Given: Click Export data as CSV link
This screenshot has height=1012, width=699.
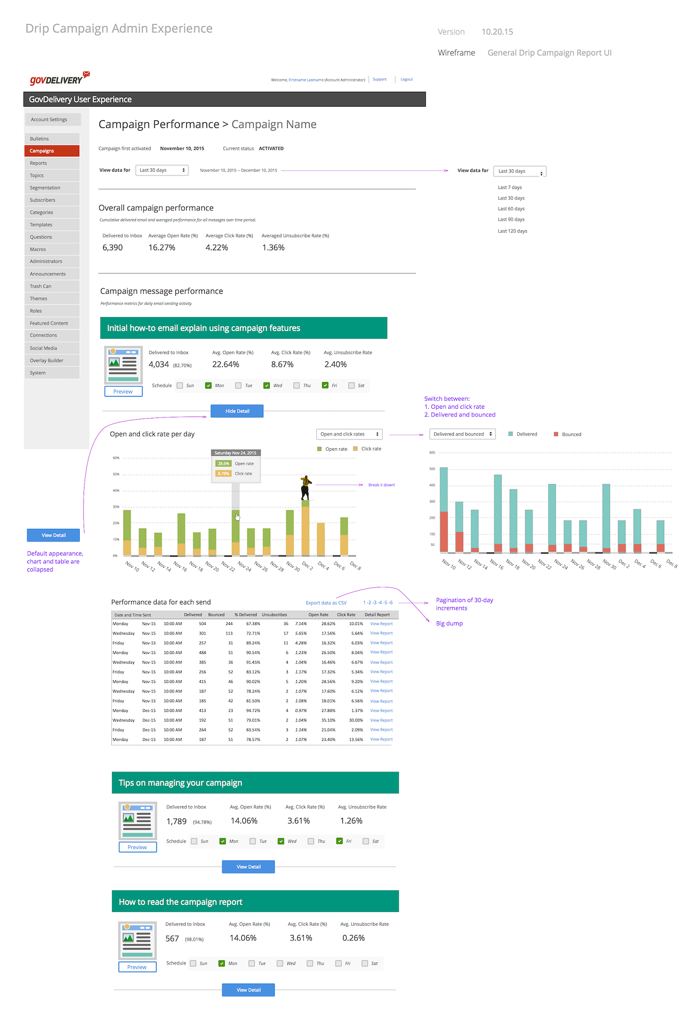Looking at the screenshot, I should 326,603.
